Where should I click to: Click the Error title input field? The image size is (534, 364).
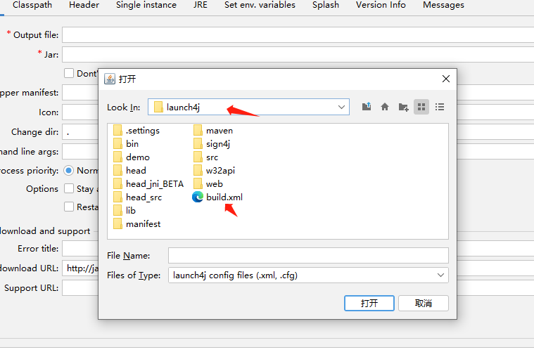[x=80, y=249]
